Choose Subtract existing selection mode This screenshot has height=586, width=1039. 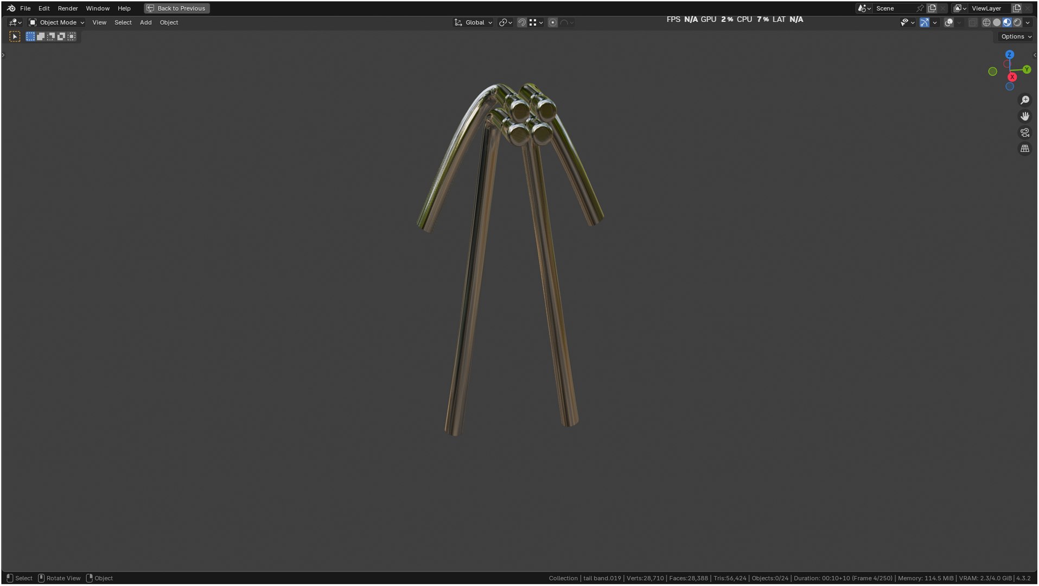click(51, 36)
